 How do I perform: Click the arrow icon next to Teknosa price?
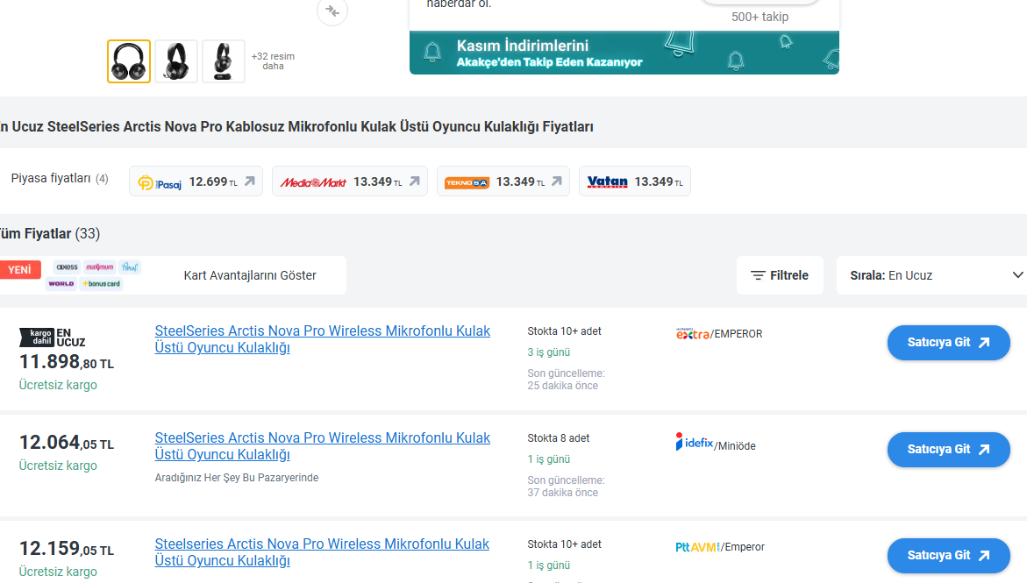coord(557,181)
